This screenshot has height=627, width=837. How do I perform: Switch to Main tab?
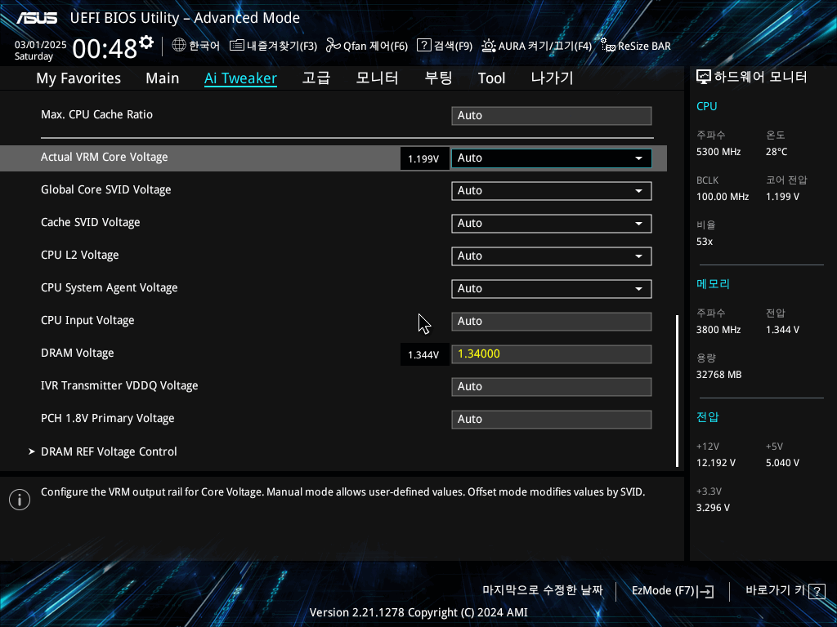coord(163,78)
